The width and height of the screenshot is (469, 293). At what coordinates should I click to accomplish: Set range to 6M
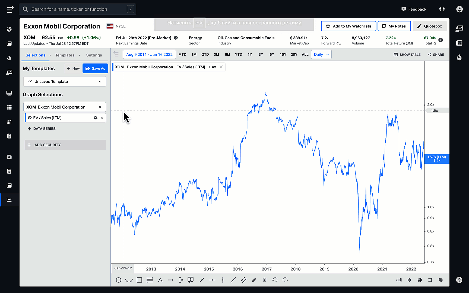[x=227, y=55]
